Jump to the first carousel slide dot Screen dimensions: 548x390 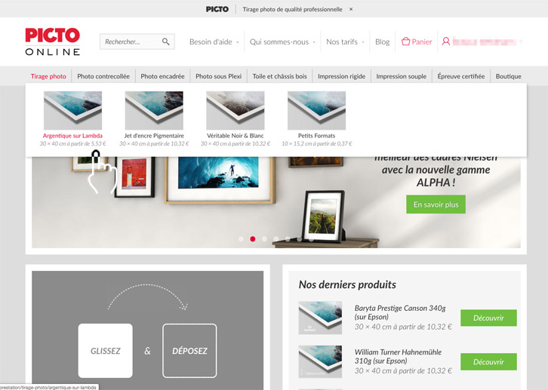click(241, 239)
